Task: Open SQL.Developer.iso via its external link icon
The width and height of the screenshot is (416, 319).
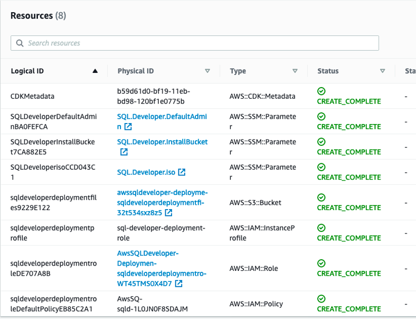Action: click(x=181, y=172)
